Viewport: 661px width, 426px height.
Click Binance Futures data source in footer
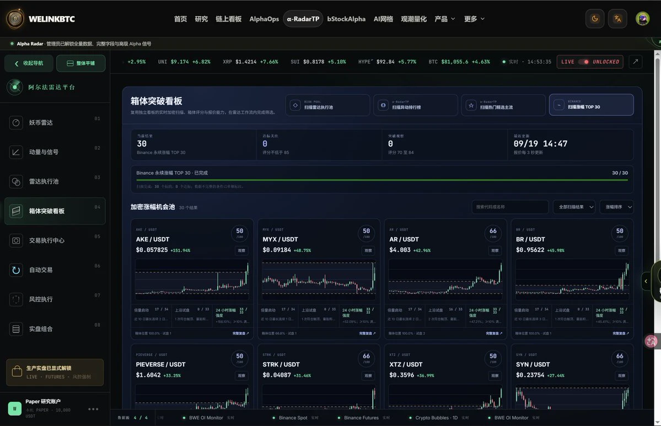pos(361,418)
